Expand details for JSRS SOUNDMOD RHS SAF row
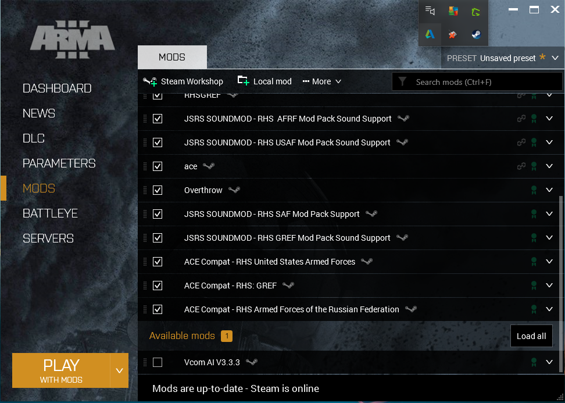 point(549,214)
